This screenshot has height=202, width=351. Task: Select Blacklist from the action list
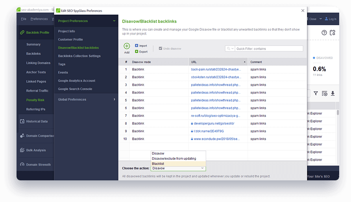coord(158,163)
